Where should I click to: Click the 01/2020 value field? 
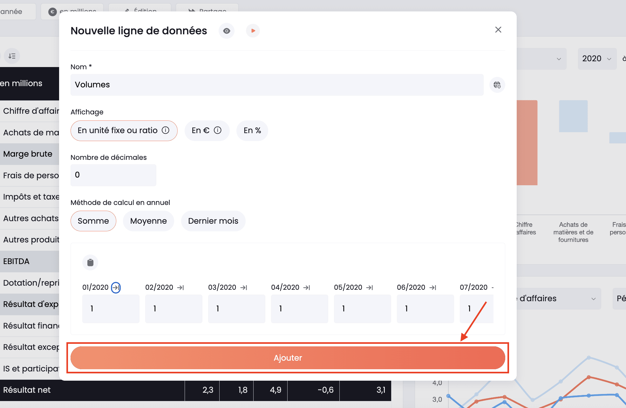click(x=111, y=309)
